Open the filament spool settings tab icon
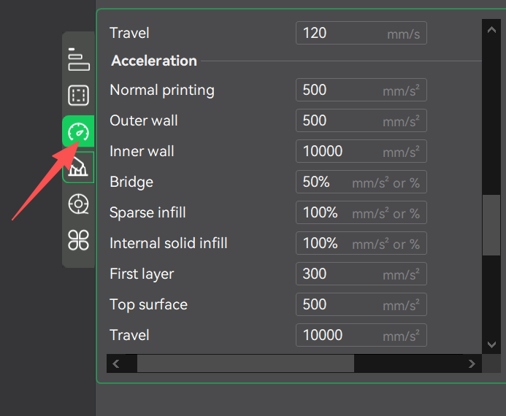Viewport: 506px width, 416px height. tap(78, 204)
